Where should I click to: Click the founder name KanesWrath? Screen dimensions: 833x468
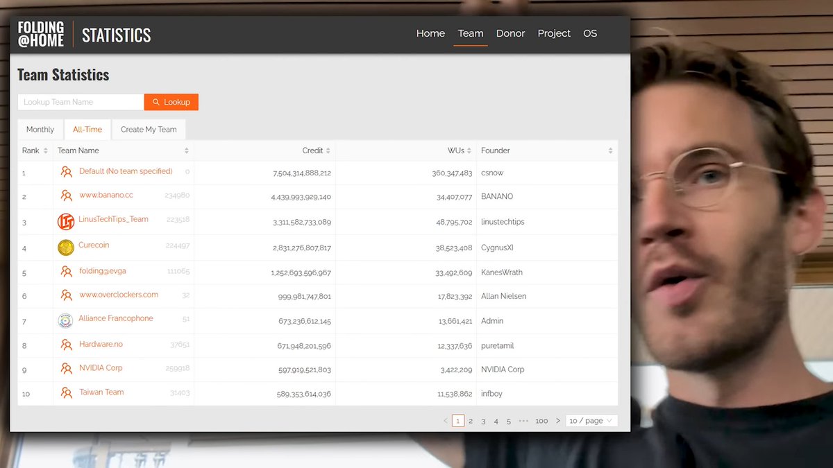(502, 272)
